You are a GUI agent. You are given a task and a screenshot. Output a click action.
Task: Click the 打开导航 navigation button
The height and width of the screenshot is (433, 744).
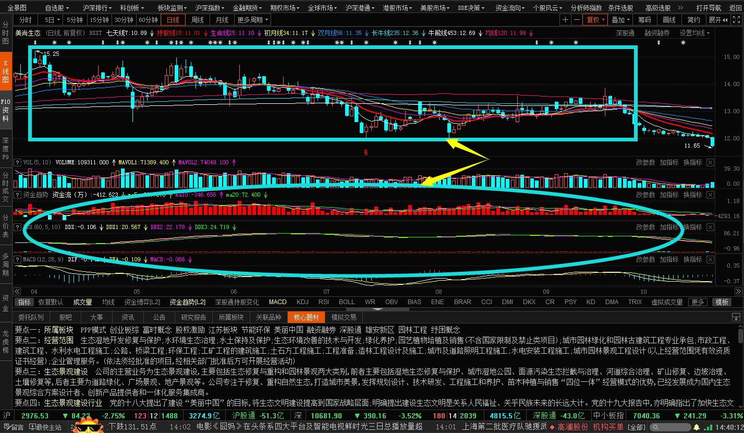tap(709, 8)
